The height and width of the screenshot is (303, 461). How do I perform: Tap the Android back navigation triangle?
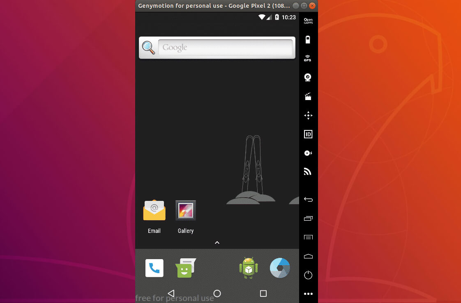tap(171, 293)
